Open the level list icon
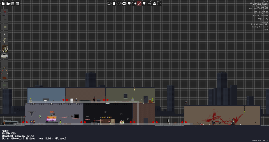Image resolution: width=269 pixels, height=142 pixels. pyautogui.click(x=17, y=3)
